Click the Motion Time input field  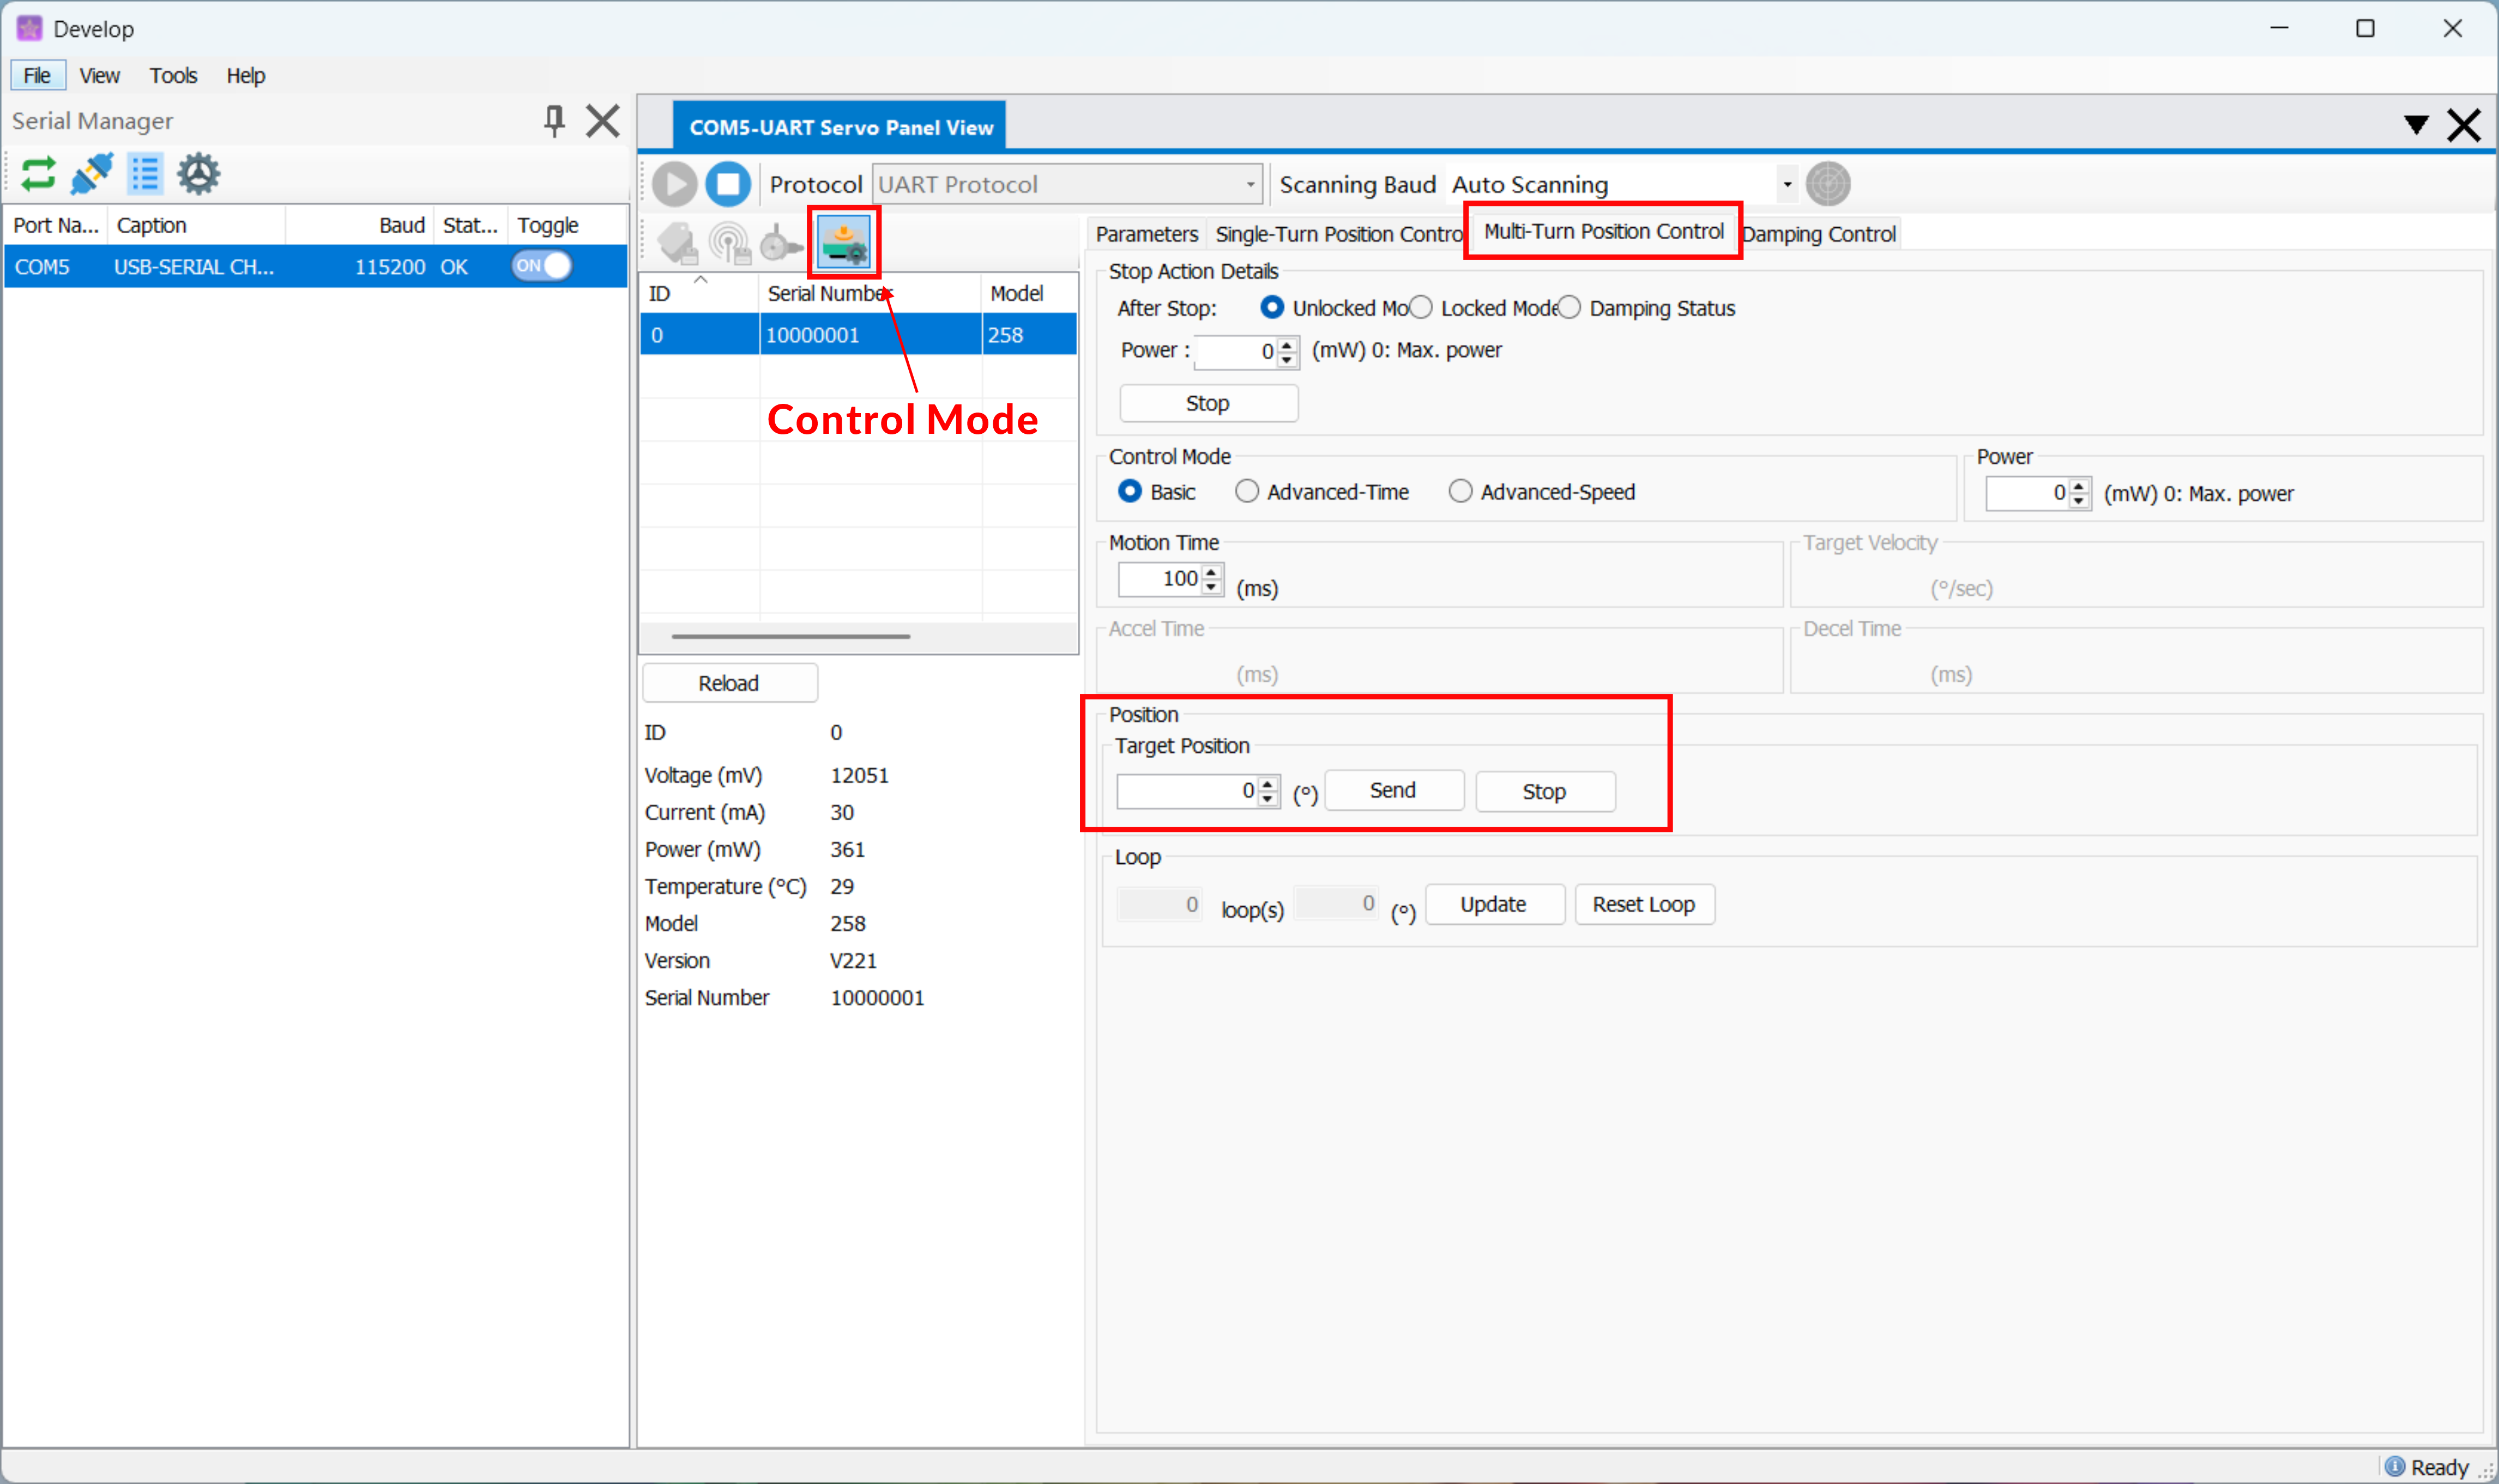tap(1160, 578)
